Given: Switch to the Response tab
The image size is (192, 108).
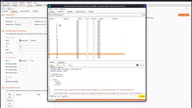Looking at the screenshot, I should point(61,62).
